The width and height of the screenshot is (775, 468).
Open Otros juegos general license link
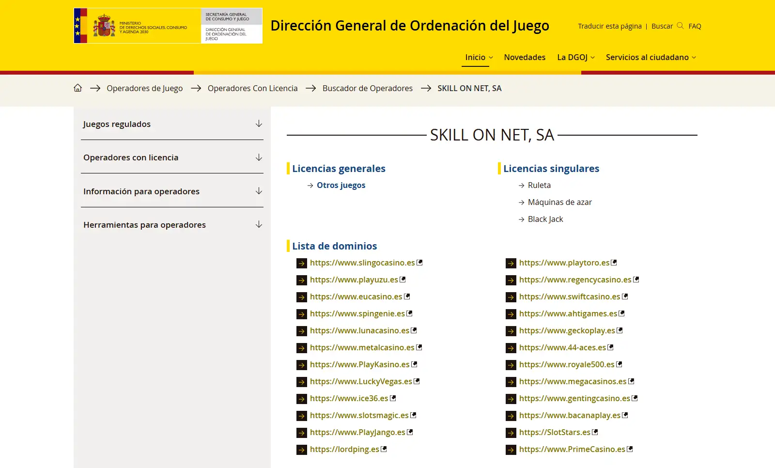coord(341,185)
